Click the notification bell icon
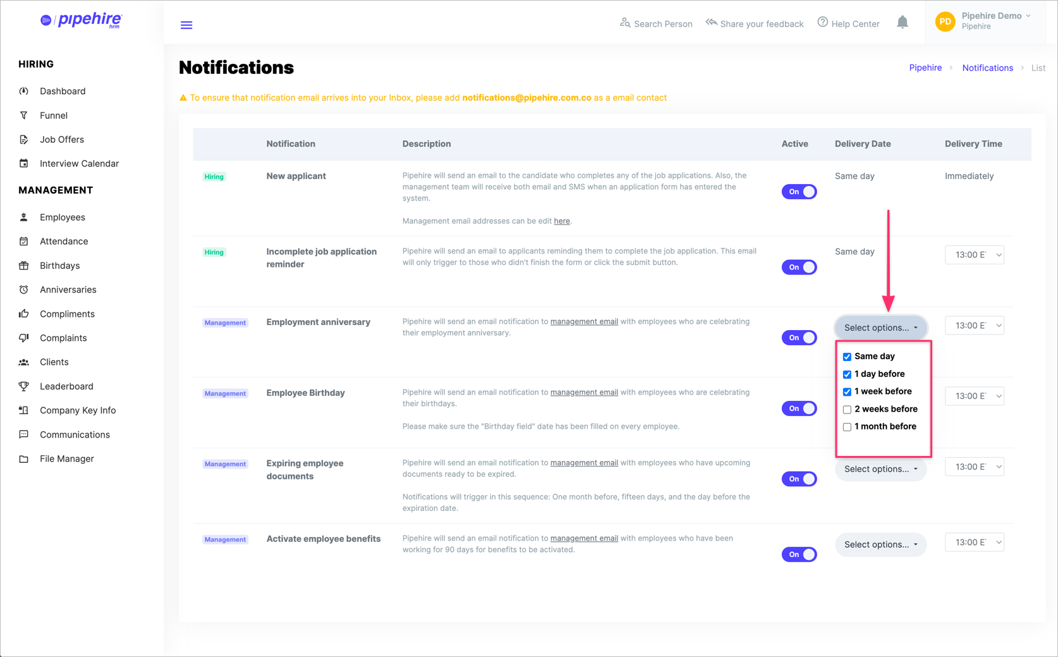This screenshot has height=657, width=1058. (x=903, y=23)
